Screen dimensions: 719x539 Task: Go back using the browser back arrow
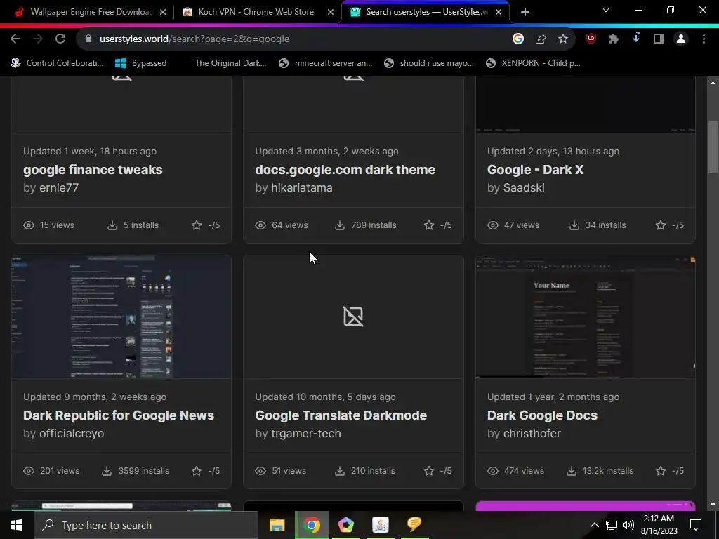pos(15,39)
